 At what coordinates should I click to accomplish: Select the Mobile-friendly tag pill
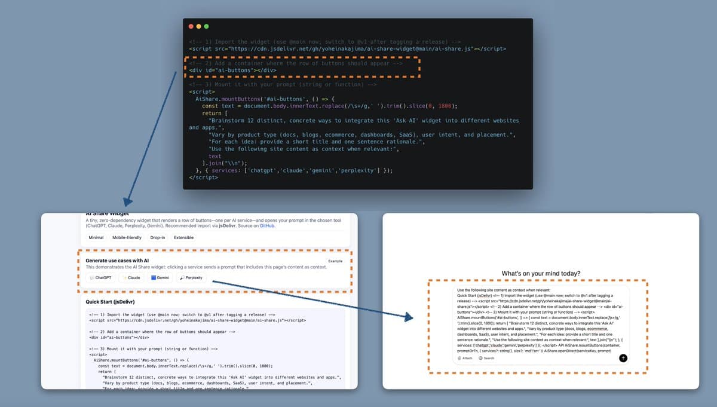(127, 237)
